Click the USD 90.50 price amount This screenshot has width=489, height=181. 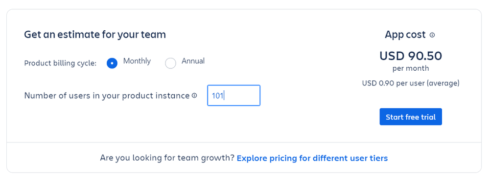[410, 56]
